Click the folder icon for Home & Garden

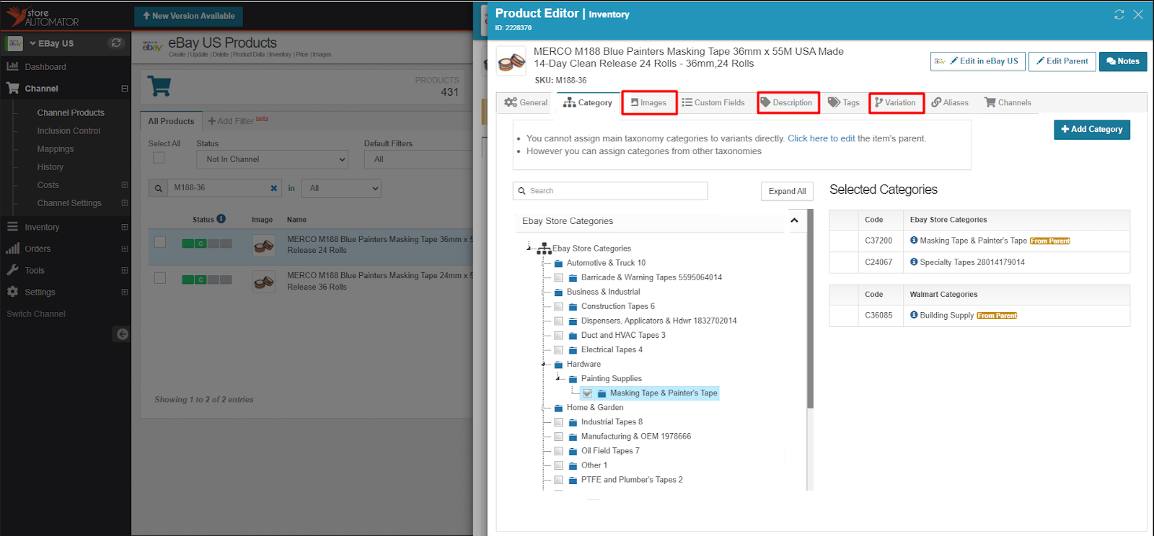[x=559, y=407]
